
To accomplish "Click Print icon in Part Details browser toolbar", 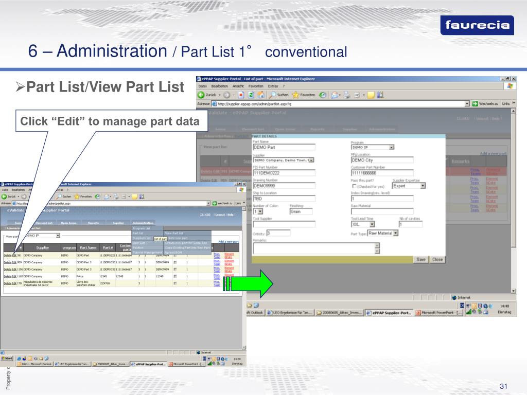I will click(346, 95).
